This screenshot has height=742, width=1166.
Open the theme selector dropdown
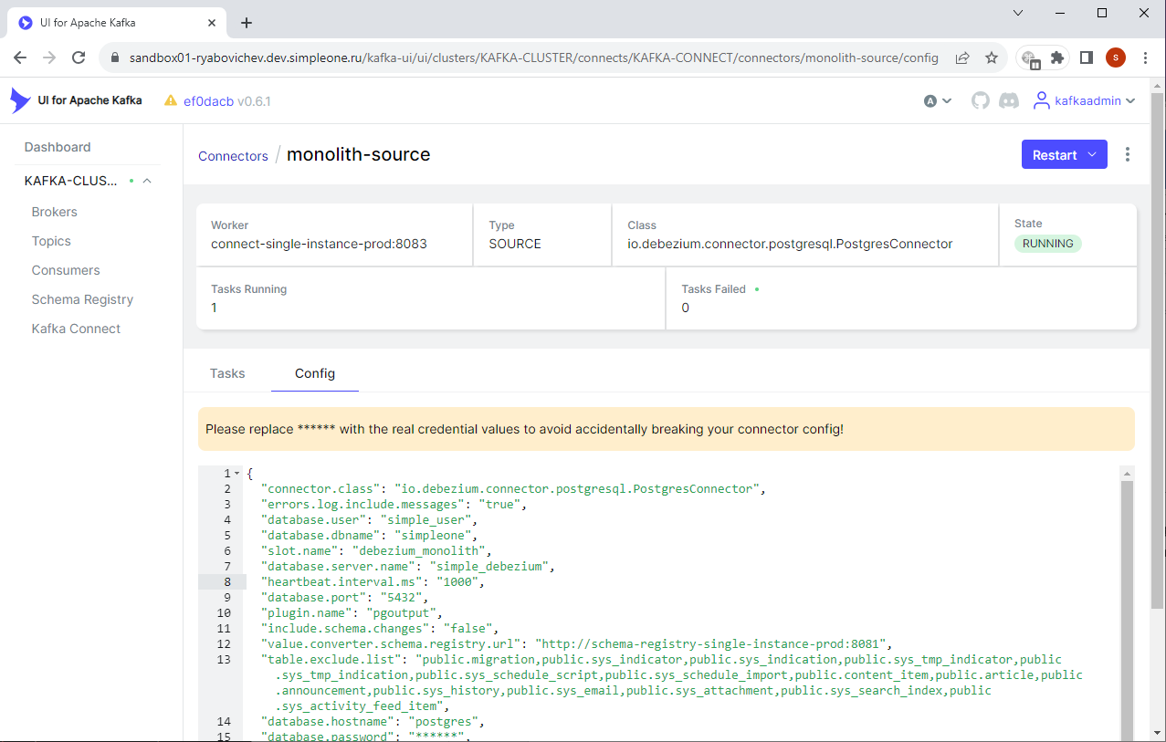click(938, 101)
